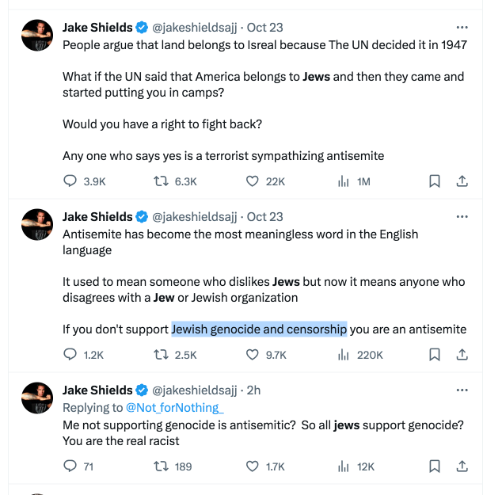This screenshot has width=502, height=495.
Task: Open more options menu on third tweet
Action: click(462, 390)
